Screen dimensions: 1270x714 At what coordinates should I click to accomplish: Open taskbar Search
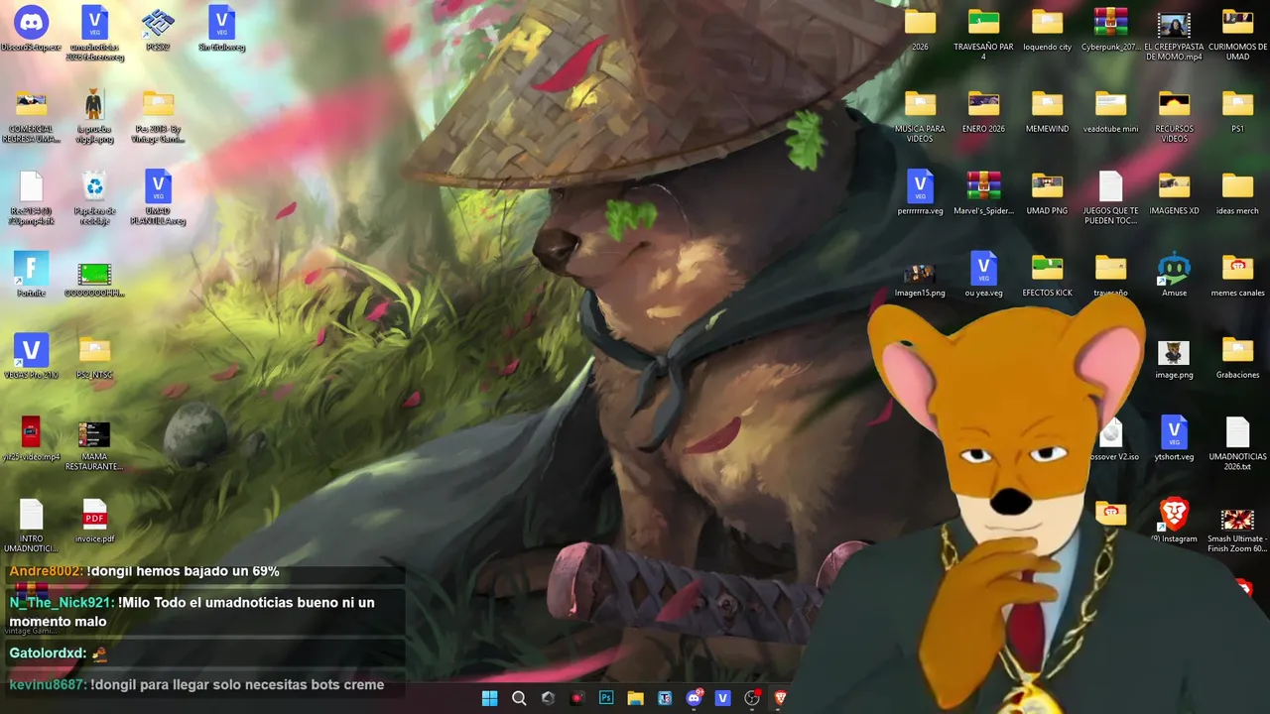tap(519, 698)
